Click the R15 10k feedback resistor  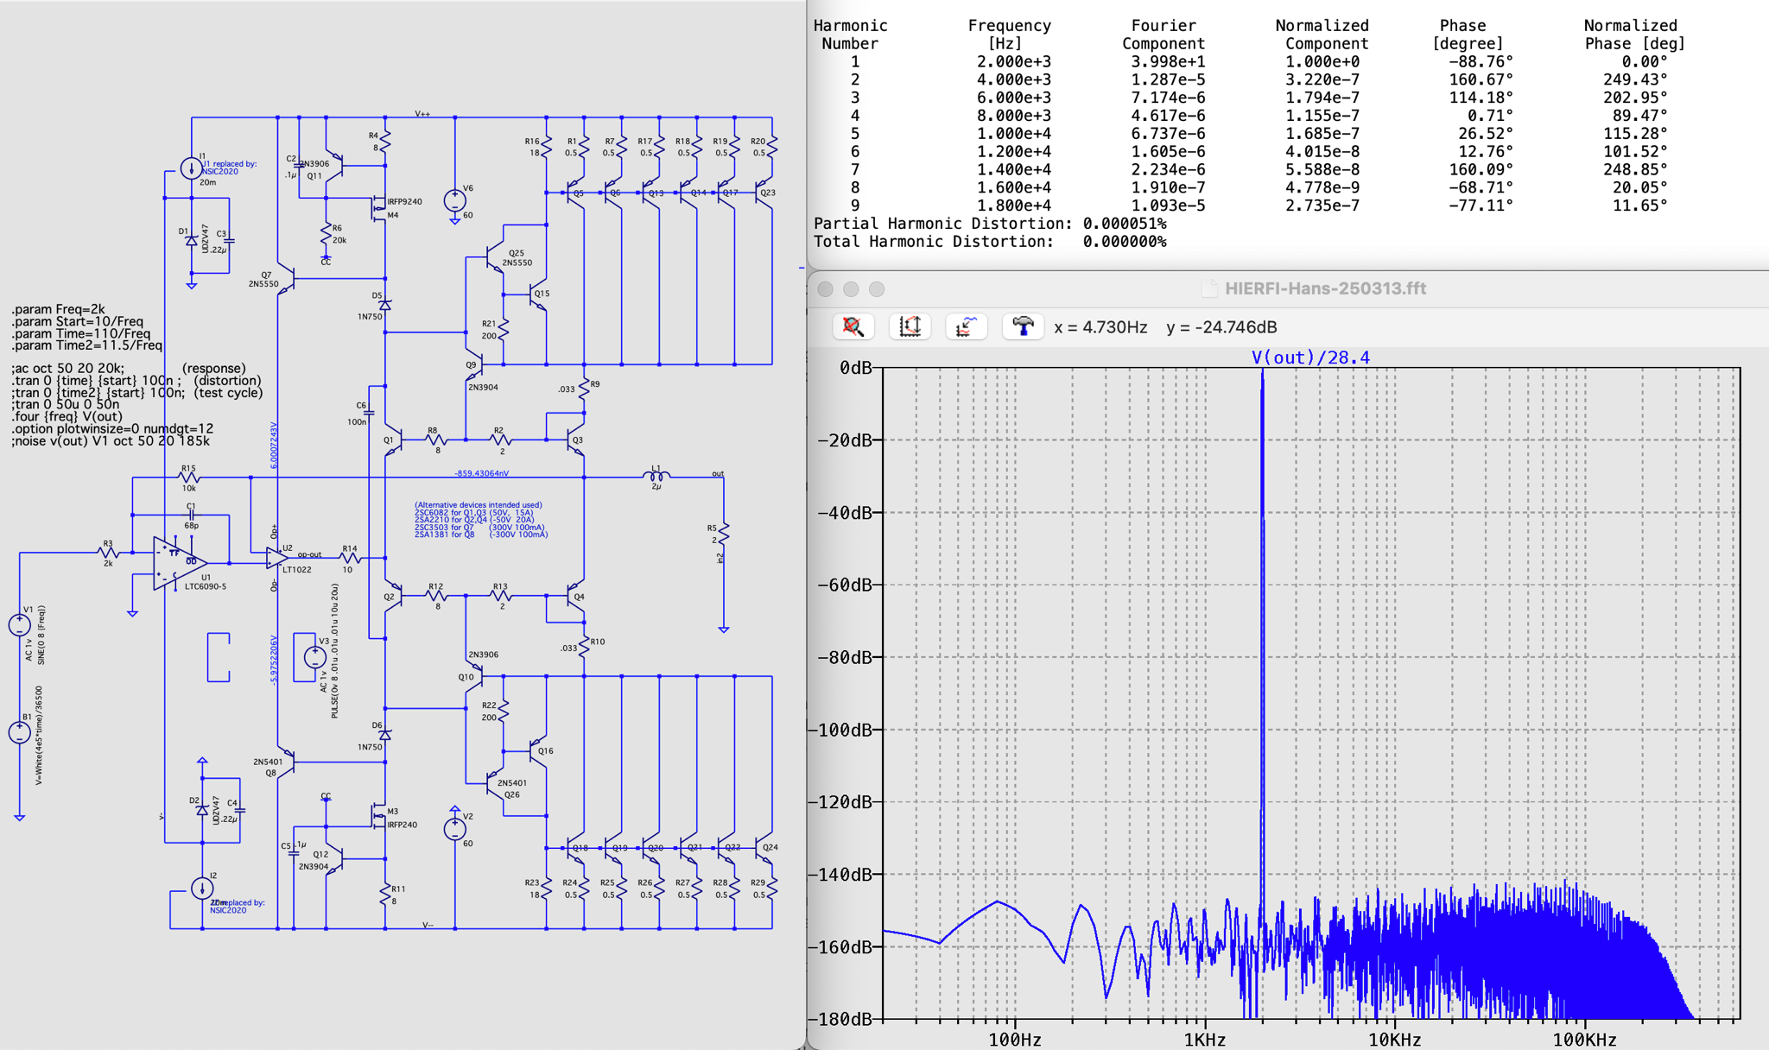coord(189,477)
